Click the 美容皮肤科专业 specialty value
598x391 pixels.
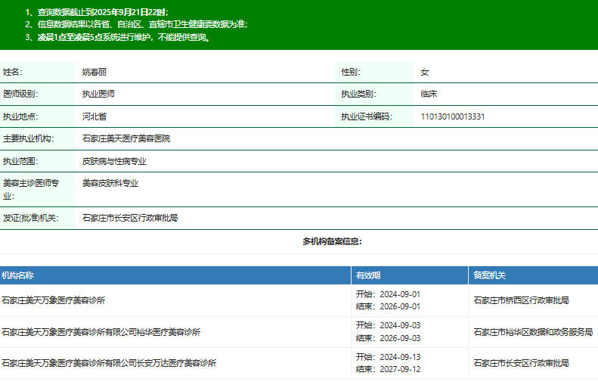point(110,183)
